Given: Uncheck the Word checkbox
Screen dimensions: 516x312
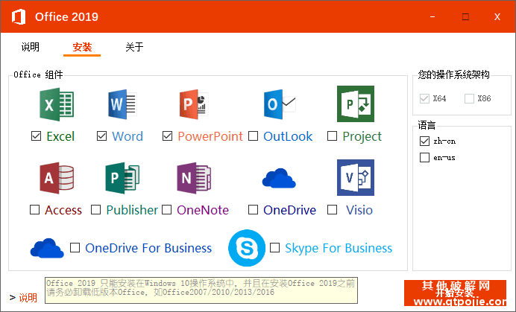Looking at the screenshot, I should (101, 136).
